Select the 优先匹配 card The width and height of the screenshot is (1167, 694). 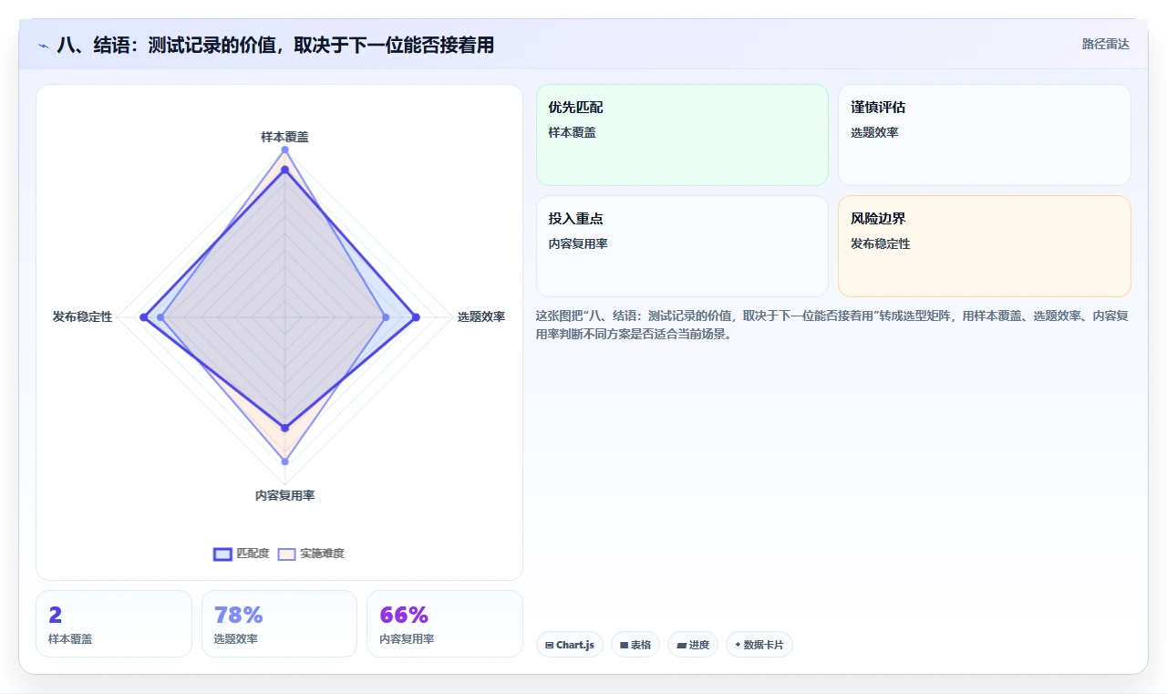pyautogui.click(x=682, y=135)
